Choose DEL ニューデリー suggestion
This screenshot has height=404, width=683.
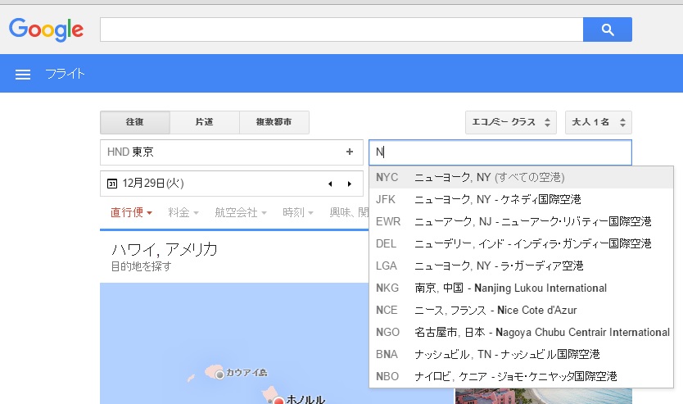[522, 243]
